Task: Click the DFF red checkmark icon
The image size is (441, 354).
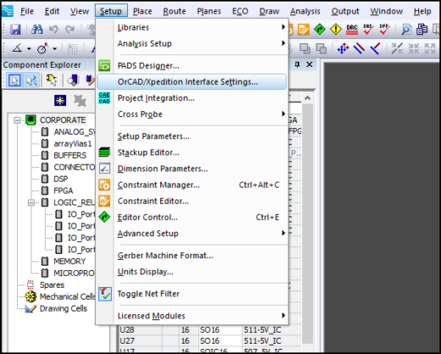Action: 384,29
